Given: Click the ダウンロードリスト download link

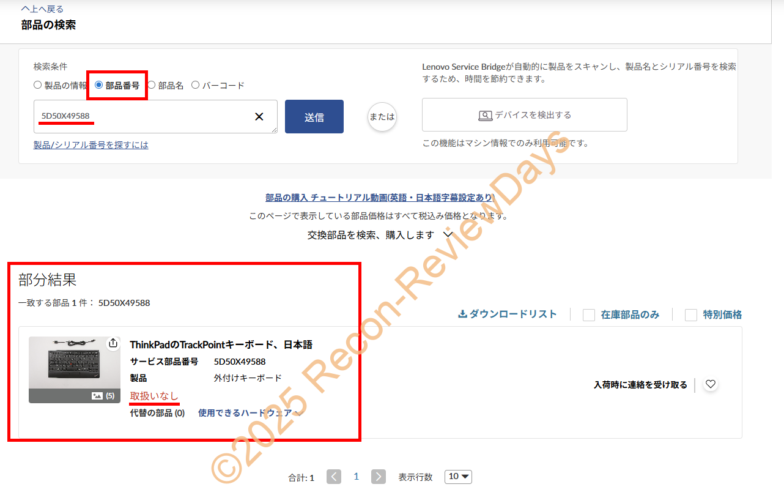Looking at the screenshot, I should 508,314.
